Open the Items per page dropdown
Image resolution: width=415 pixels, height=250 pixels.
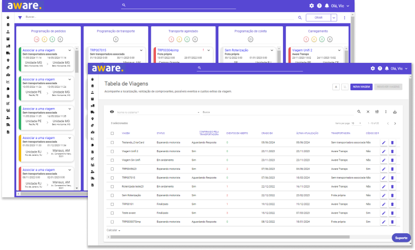point(356,123)
